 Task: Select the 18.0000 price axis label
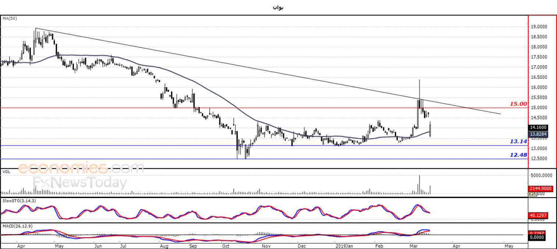(538, 47)
